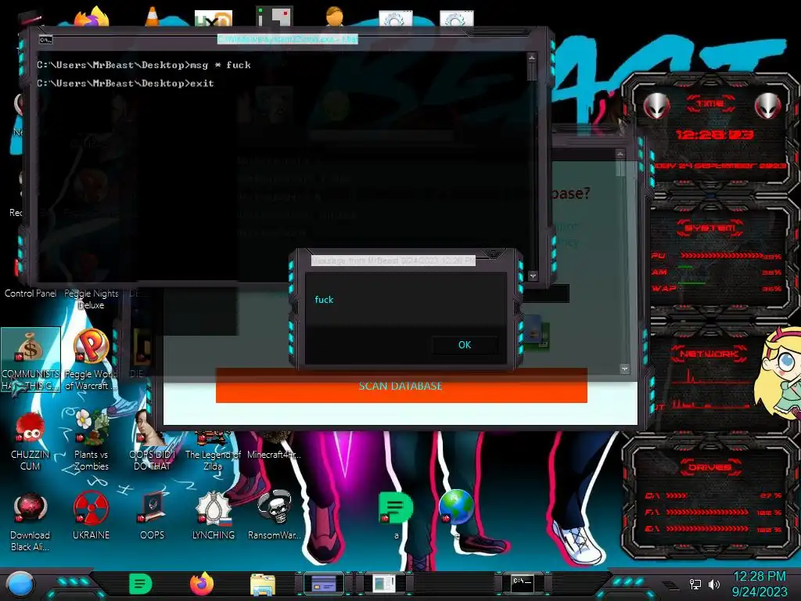Select the VLC cone desktop icon
This screenshot has height=601, width=801.
(153, 17)
